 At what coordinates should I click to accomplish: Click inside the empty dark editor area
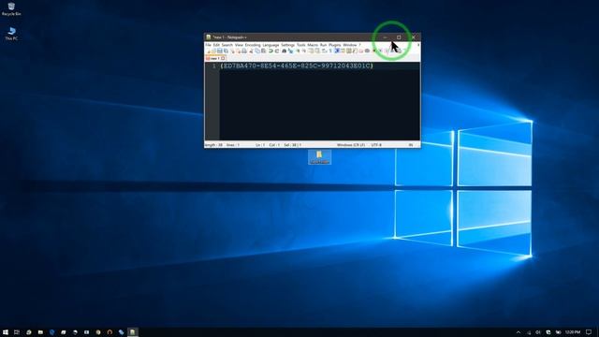(x=319, y=105)
